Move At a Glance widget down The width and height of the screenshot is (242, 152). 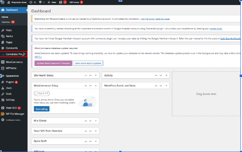click(x=90, y=121)
